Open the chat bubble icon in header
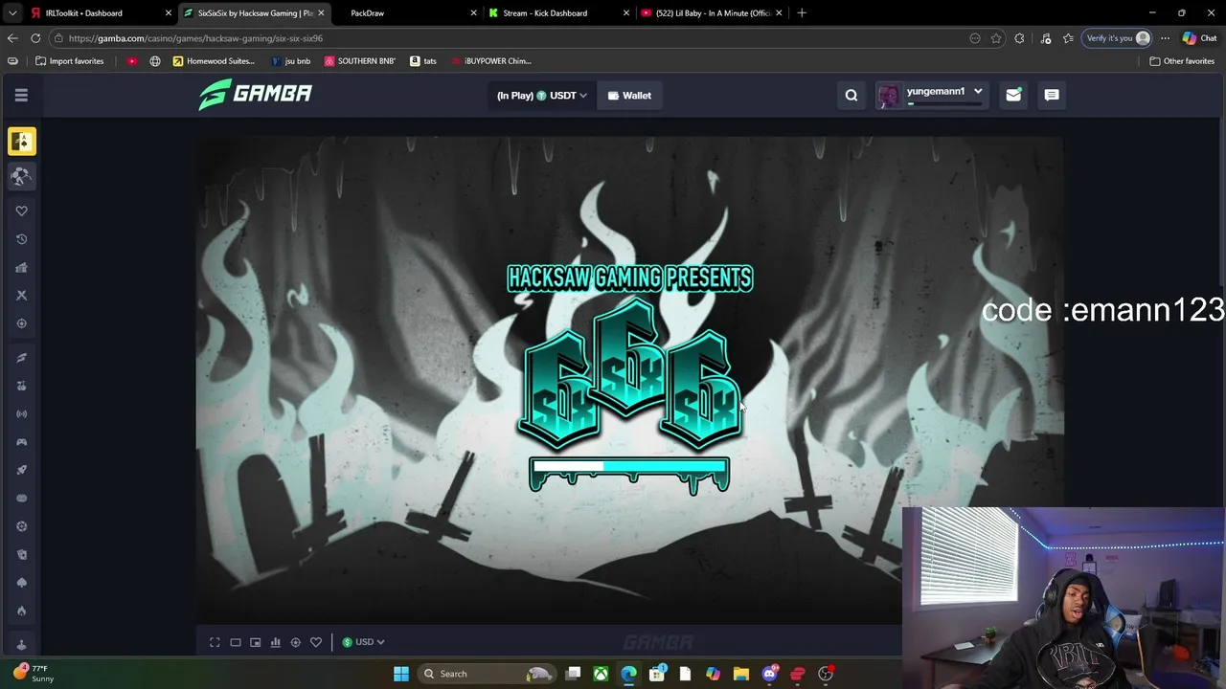This screenshot has width=1226, height=689. tap(1051, 95)
